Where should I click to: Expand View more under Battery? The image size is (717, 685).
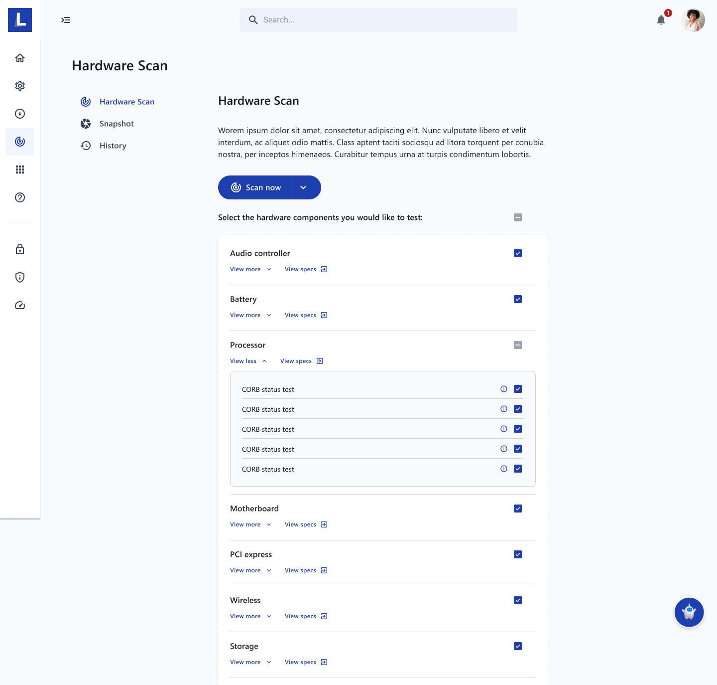251,315
